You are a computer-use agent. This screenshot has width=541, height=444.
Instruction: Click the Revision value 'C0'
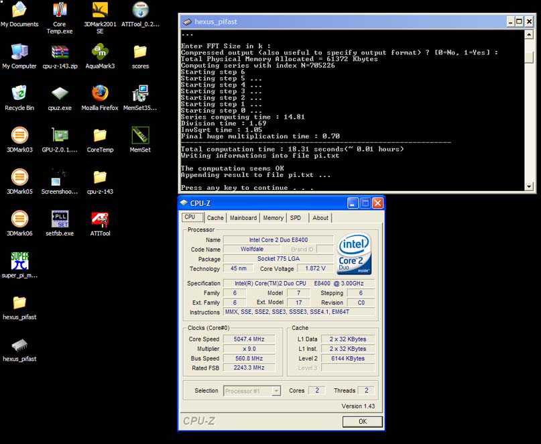361,302
